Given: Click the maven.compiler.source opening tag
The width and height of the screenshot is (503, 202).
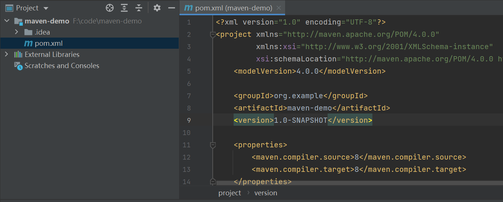Looking at the screenshot, I should pyautogui.click(x=303, y=157).
